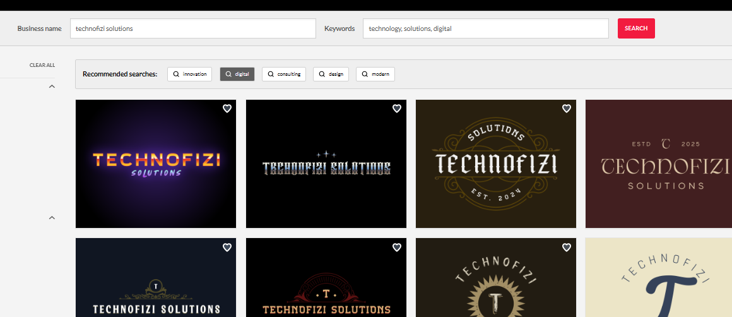Screen dimensions: 732x317
Task: Collapse the upper sidebar filter section
Action: (52, 87)
